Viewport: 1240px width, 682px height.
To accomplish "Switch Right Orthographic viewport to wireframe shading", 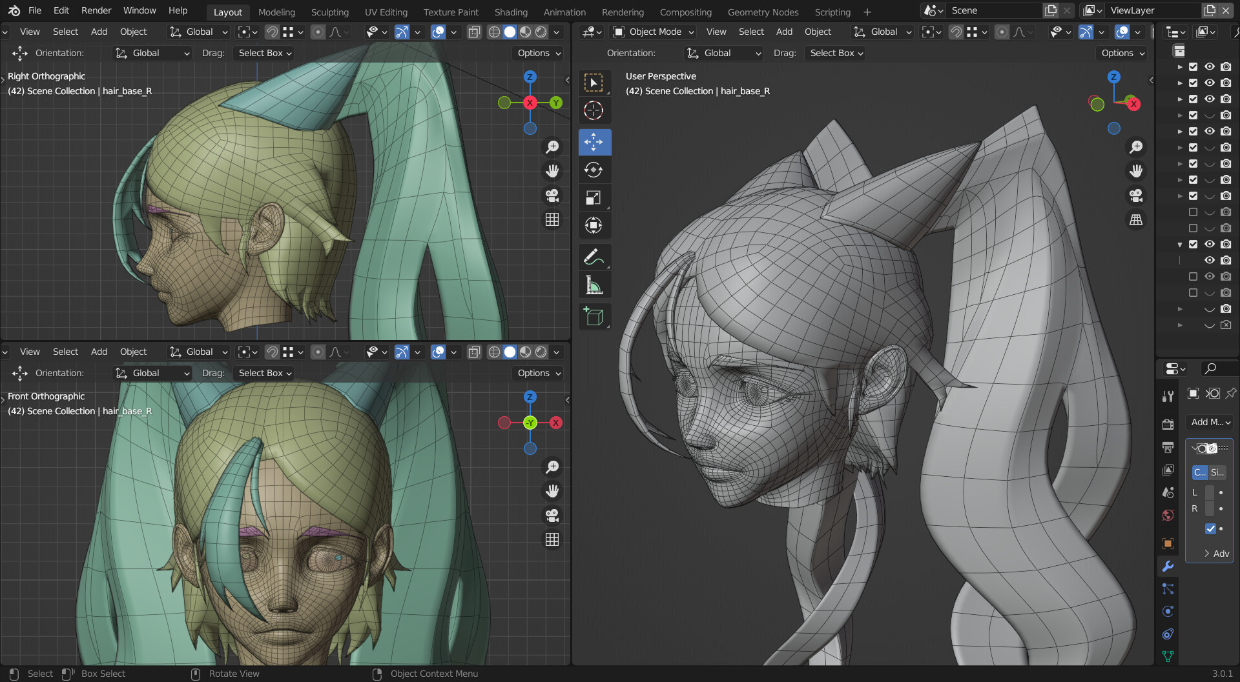I will 494,32.
